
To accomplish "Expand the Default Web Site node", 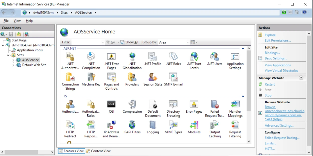I will click(13, 65).
